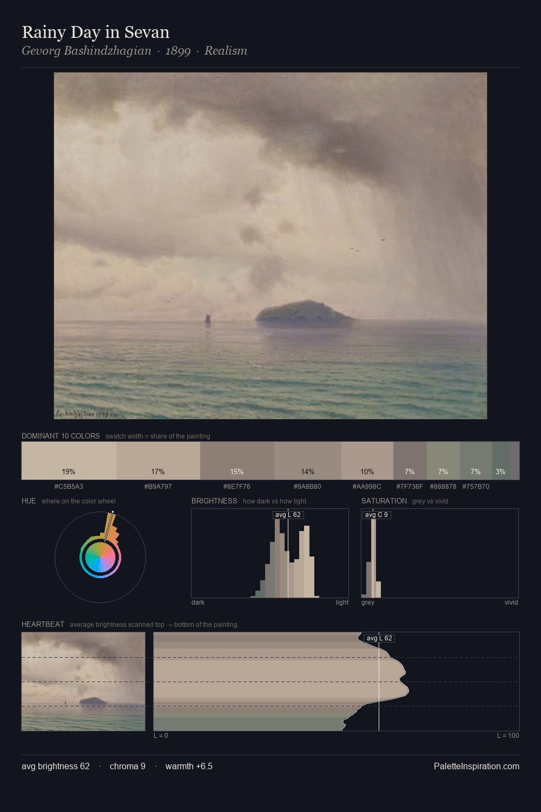Click the year 1899

[178, 51]
